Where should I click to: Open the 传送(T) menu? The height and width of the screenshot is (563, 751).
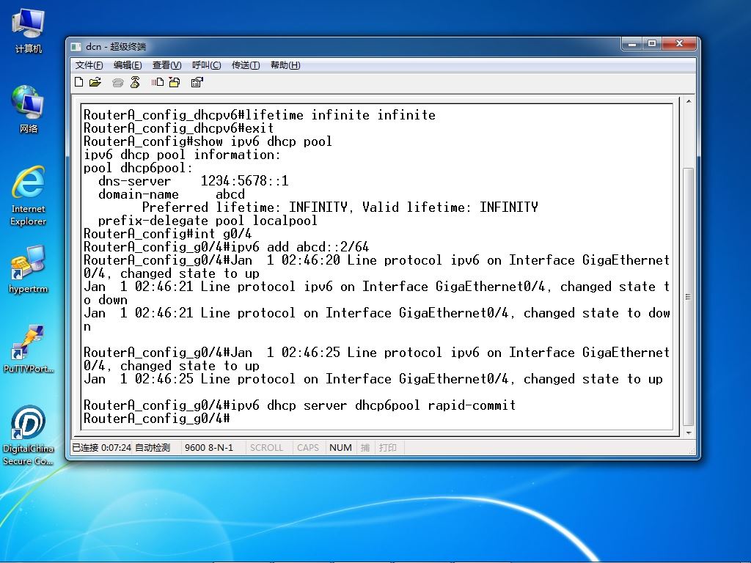[x=246, y=65]
